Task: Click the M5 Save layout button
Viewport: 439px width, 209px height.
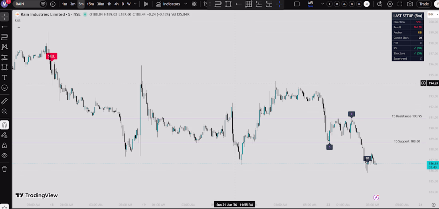Action: click(x=310, y=4)
